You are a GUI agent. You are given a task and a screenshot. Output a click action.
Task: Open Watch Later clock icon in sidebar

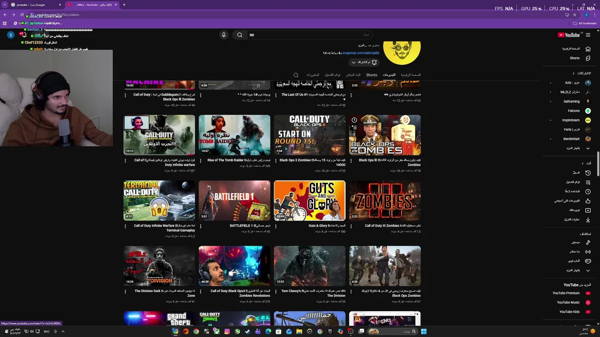588,191
